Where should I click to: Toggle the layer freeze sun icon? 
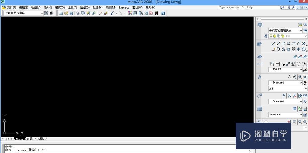(275, 36)
